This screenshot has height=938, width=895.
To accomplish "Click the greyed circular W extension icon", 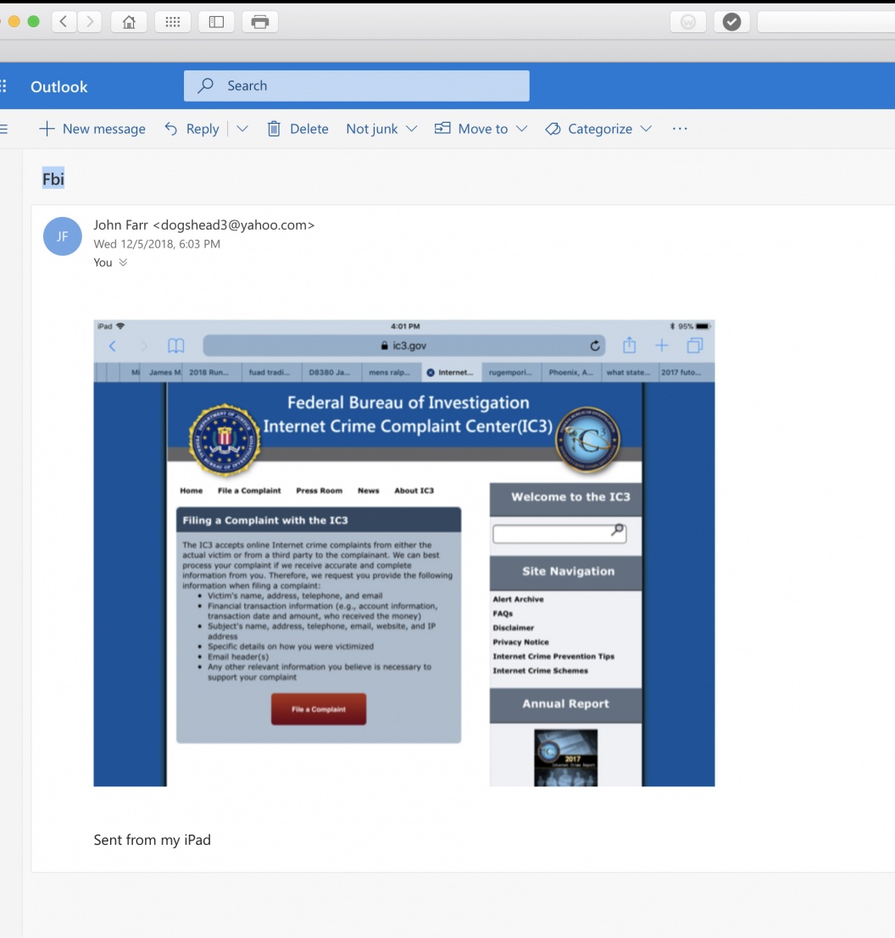I will (688, 22).
